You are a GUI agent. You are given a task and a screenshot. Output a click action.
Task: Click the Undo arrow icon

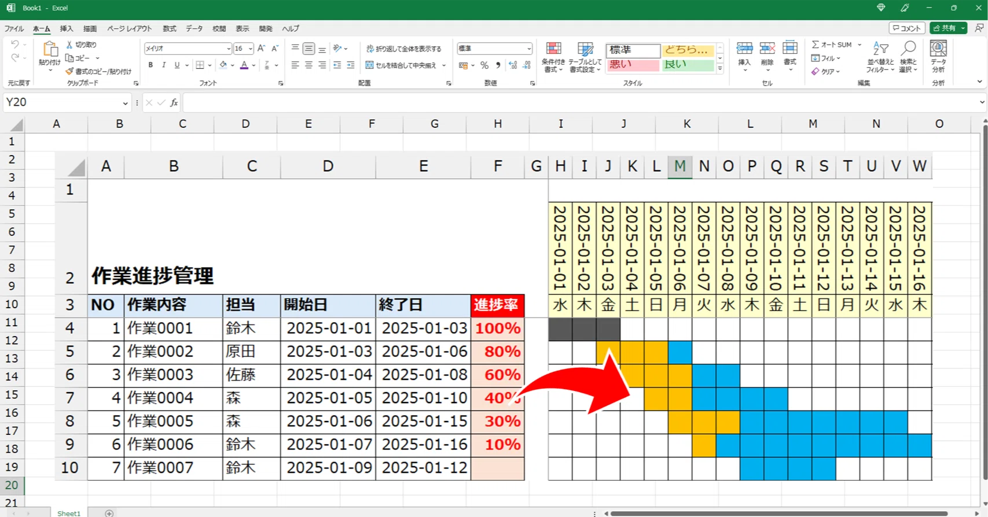(15, 45)
